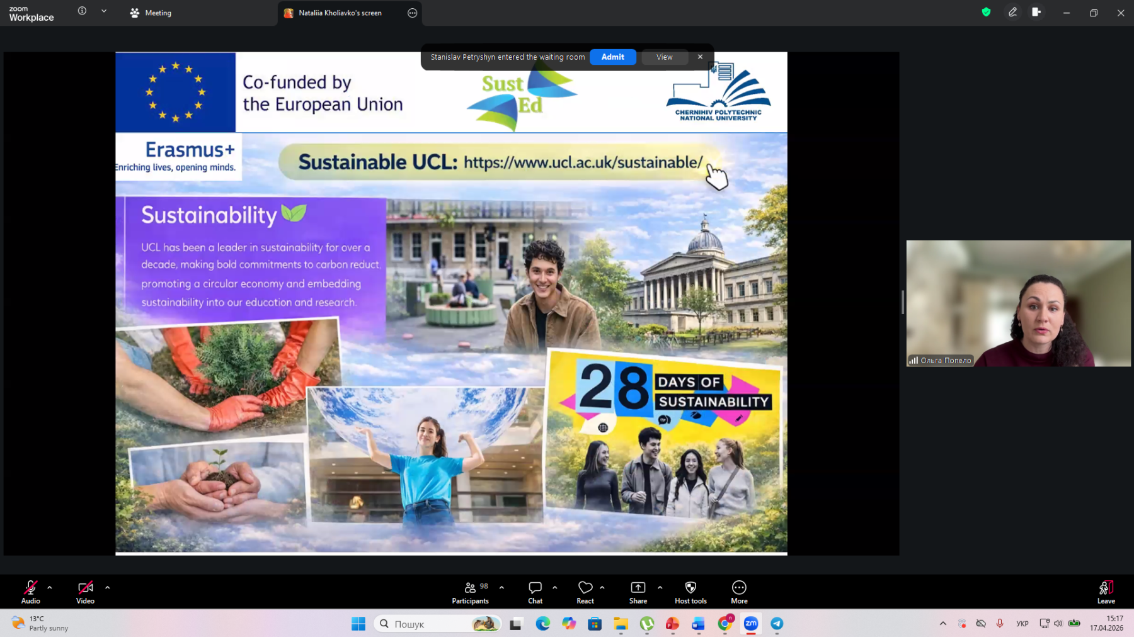
Task: Open the weather widget showing 13°C
Action: coord(41,623)
